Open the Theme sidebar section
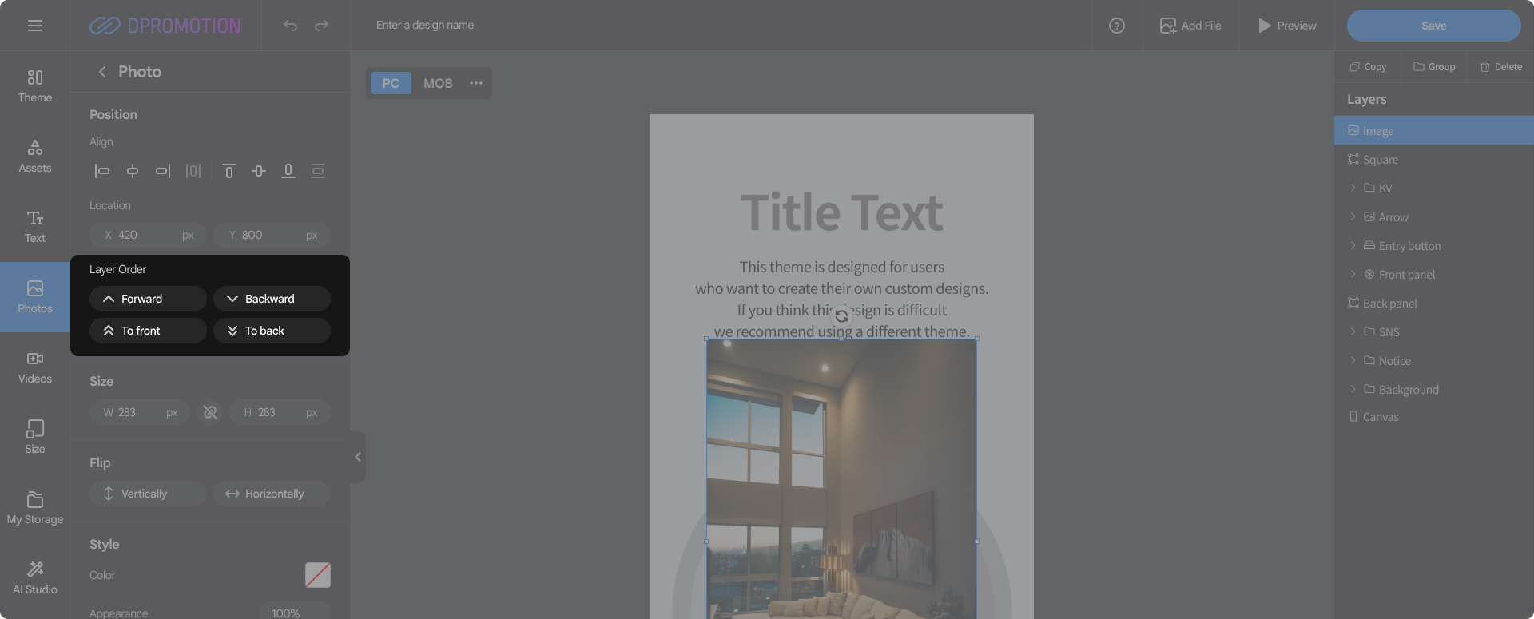 tap(35, 86)
